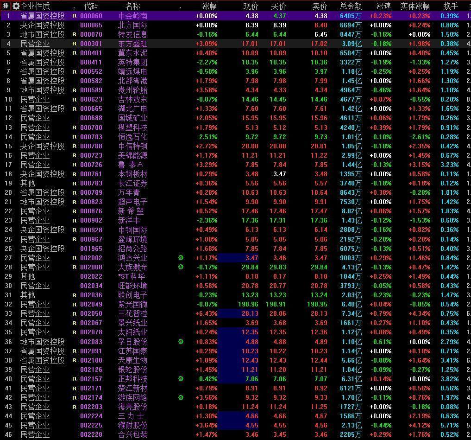This screenshot has width=471, height=440.
Task: Click the 换手 value 3.82% for 正邦科技
Action: tap(450, 379)
